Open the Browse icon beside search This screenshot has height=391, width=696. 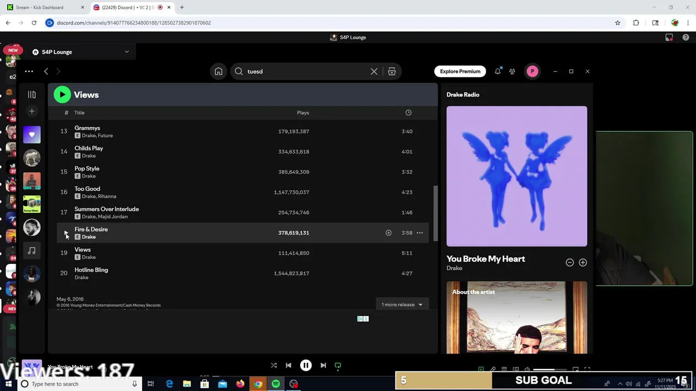coord(391,71)
